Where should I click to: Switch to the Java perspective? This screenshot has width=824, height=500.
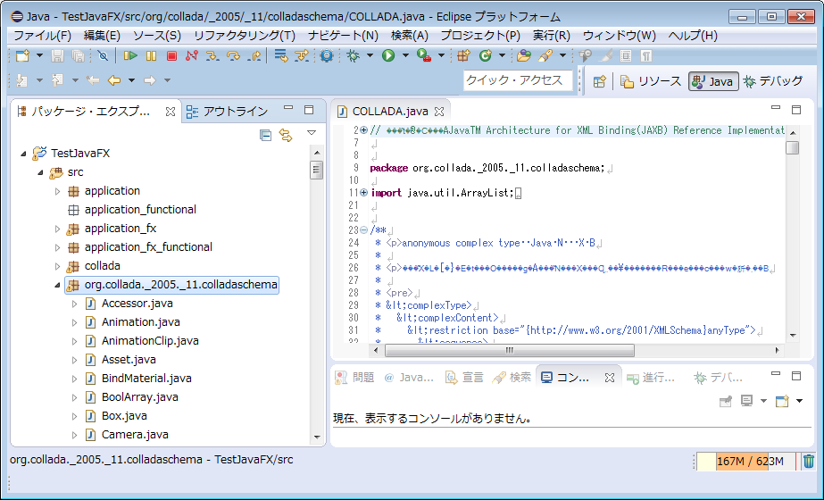(713, 81)
